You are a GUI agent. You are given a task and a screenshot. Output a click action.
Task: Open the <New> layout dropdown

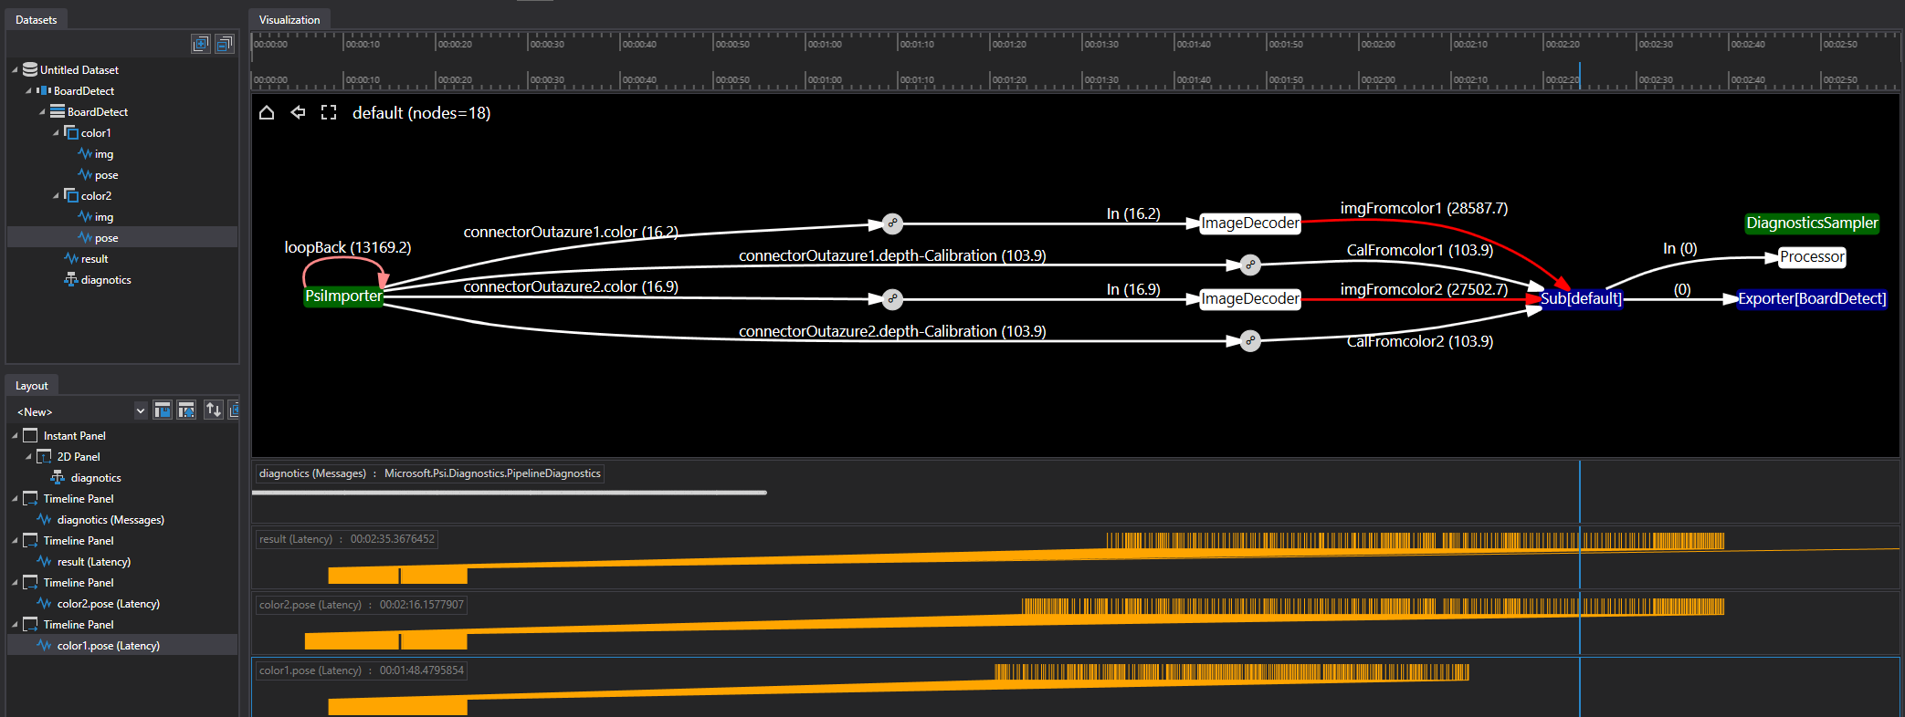[x=141, y=411]
